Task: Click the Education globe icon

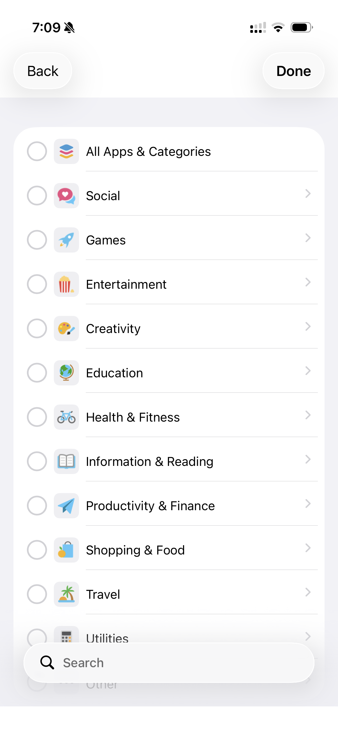Action: pyautogui.click(x=66, y=373)
